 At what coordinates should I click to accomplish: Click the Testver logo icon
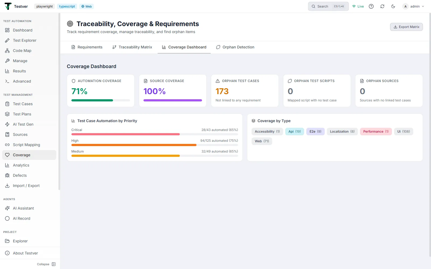[x=8, y=6]
